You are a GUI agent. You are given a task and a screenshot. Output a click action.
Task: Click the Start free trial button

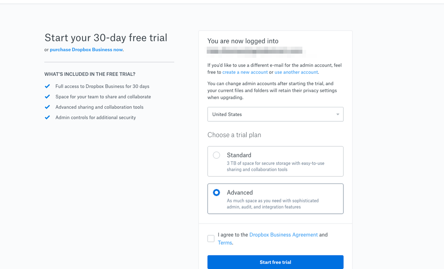(275, 262)
